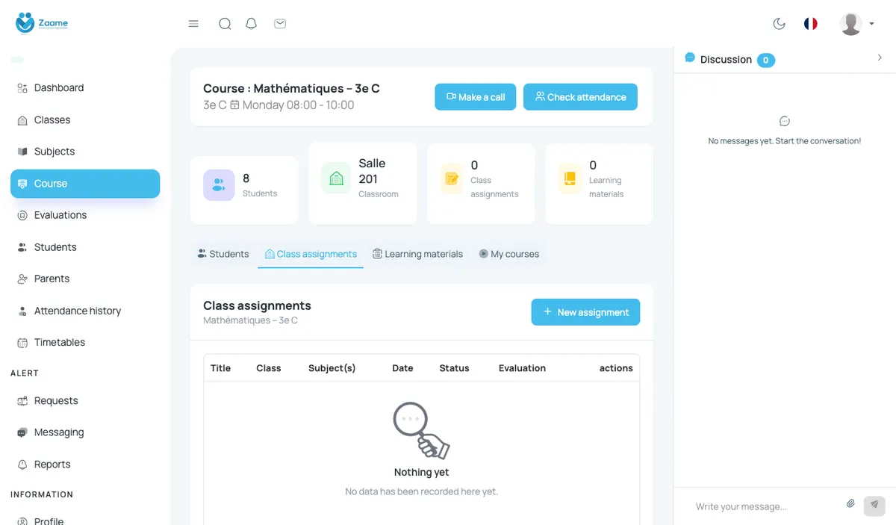
Task: Open Requests in sidebar
Action: coord(85,401)
